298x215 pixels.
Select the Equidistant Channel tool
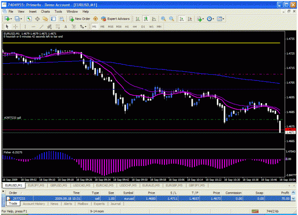click(50, 27)
